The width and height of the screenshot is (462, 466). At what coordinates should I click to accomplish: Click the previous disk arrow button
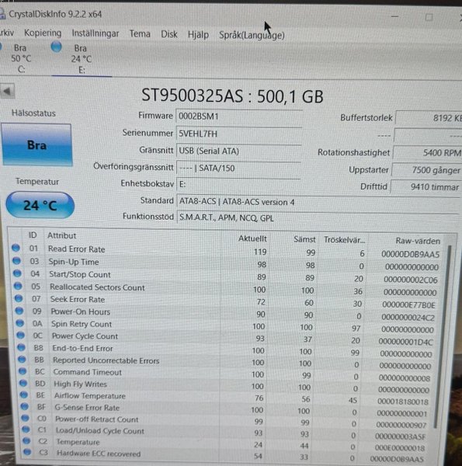(7, 91)
